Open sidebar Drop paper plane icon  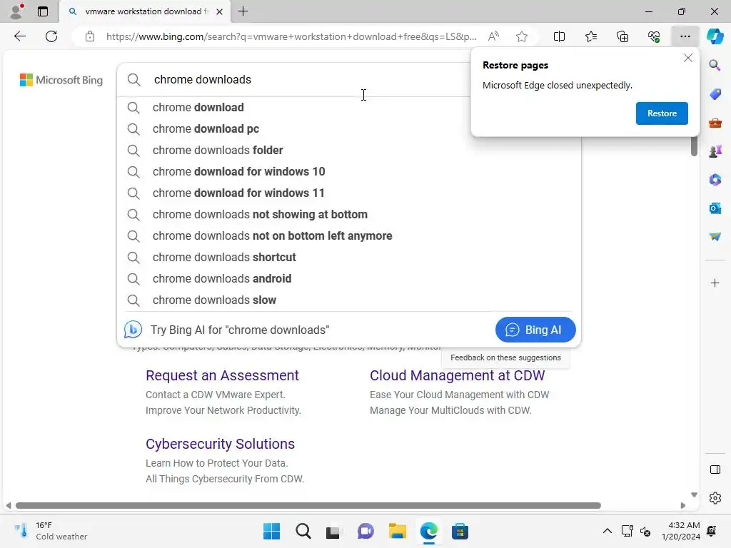715,237
